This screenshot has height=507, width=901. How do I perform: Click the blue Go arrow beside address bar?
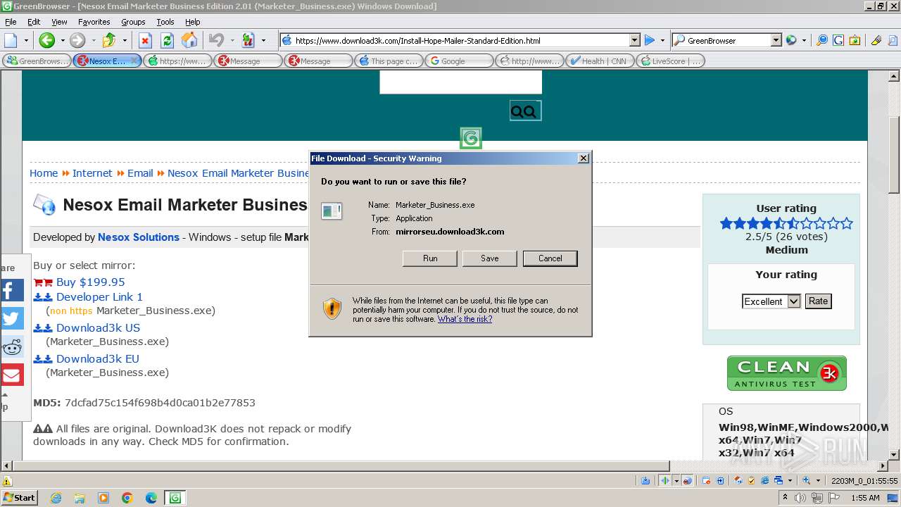[x=650, y=40]
